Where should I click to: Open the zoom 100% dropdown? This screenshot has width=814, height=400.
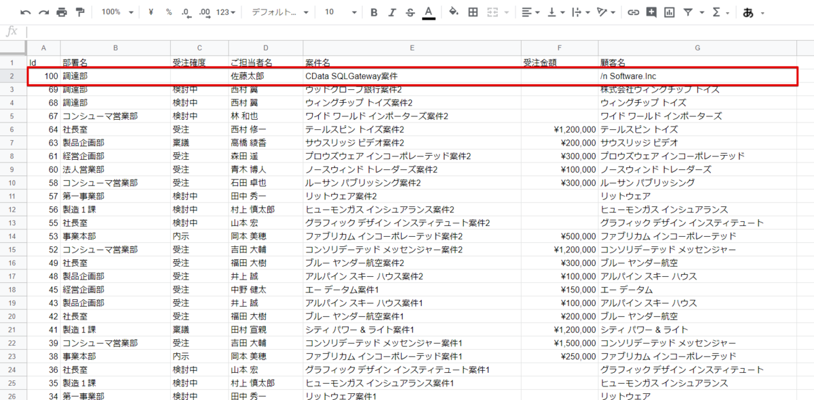pyautogui.click(x=117, y=12)
